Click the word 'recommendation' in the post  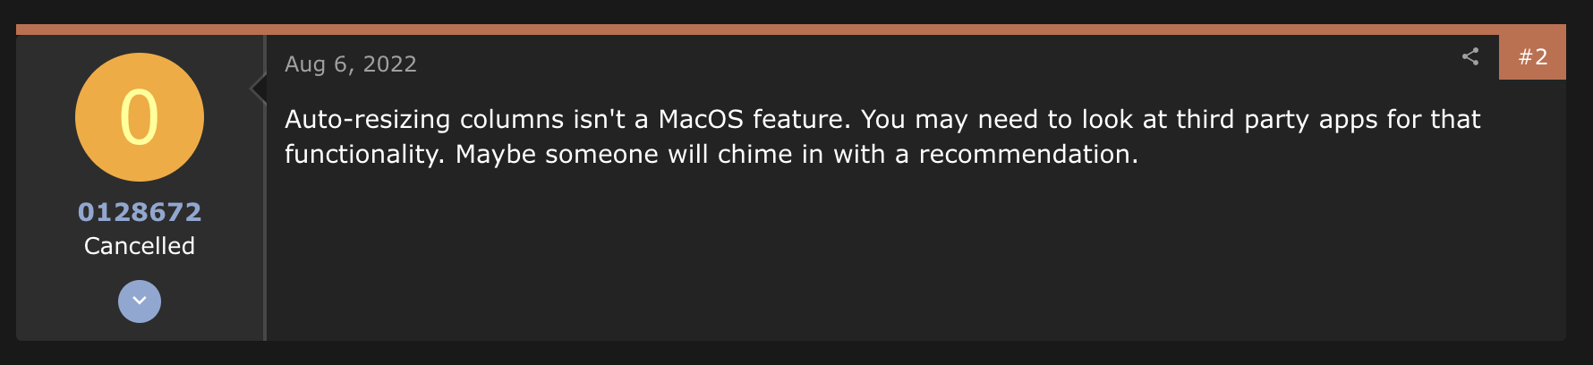[x=1027, y=154]
